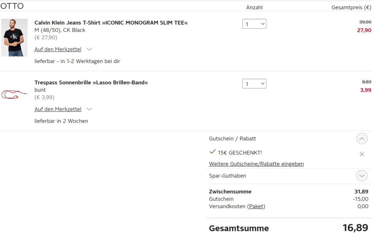Image resolution: width=372 pixels, height=234 pixels.
Task: Click the Spar-Guthaben label
Action: coord(227,176)
